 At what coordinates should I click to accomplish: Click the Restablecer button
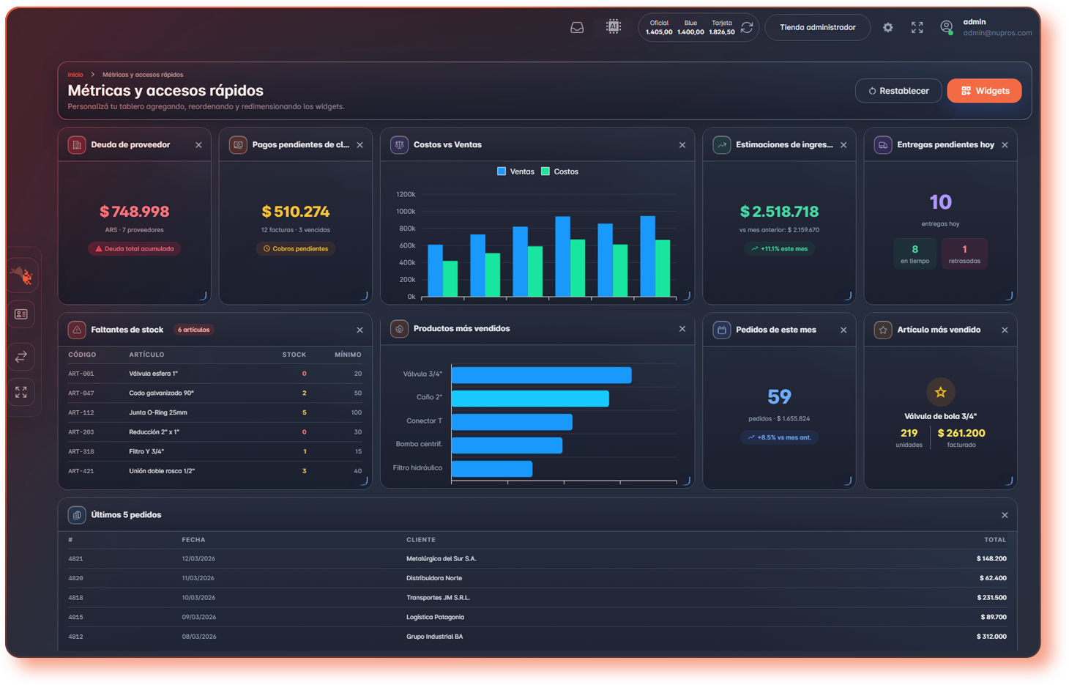pos(898,91)
